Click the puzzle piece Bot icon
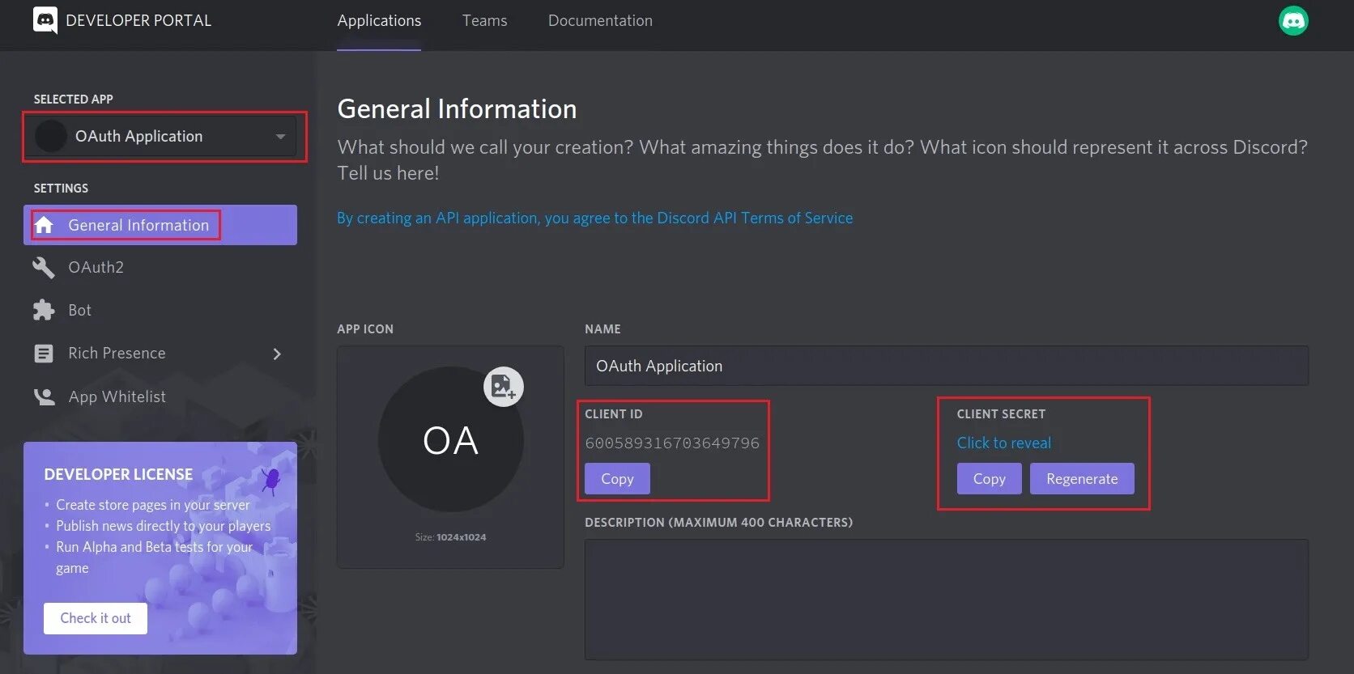1354x674 pixels. click(x=44, y=311)
